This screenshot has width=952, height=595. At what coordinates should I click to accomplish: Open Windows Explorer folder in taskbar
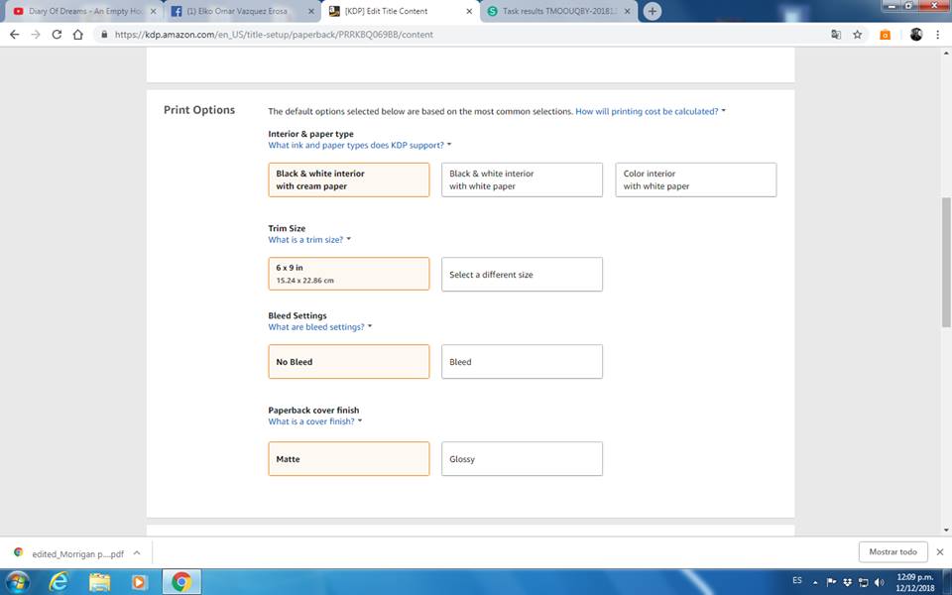[x=99, y=581]
